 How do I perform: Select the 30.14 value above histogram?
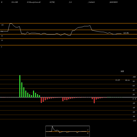point(127,80)
